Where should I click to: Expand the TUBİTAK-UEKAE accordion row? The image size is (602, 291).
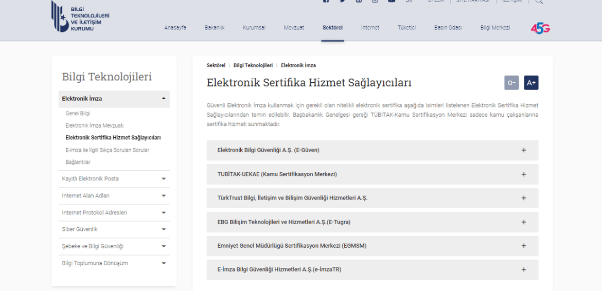pos(372,174)
